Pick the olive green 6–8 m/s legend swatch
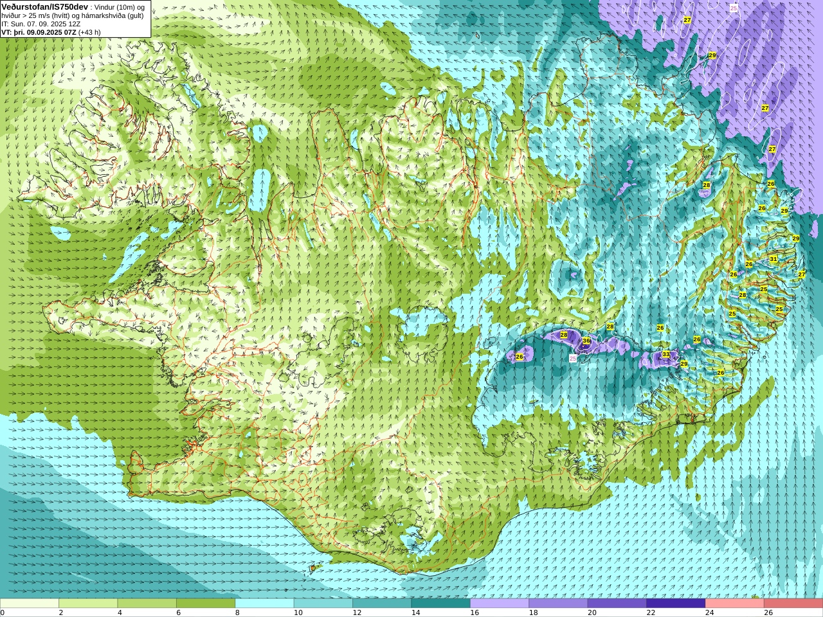Image resolution: width=823 pixels, height=617 pixels. [x=206, y=604]
